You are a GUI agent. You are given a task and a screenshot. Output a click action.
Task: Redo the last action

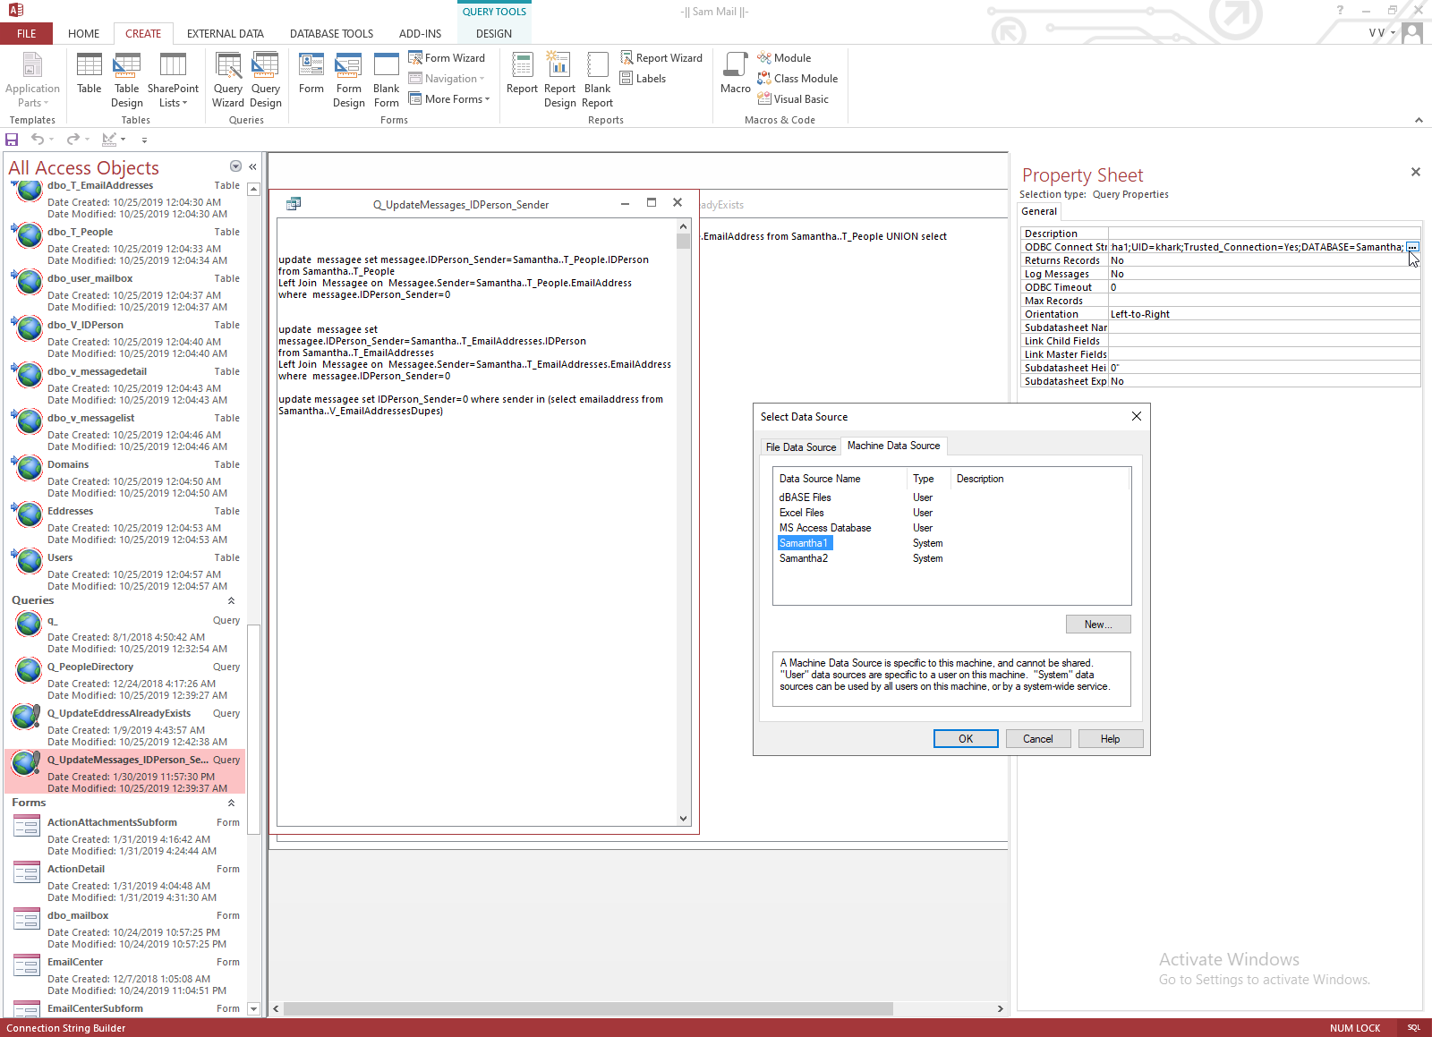[x=73, y=140]
